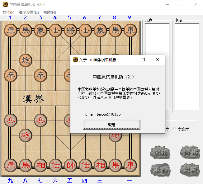The height and width of the screenshot is (184, 203).
Task: Select the black chariot 車 on file 9
Action: point(130,30)
